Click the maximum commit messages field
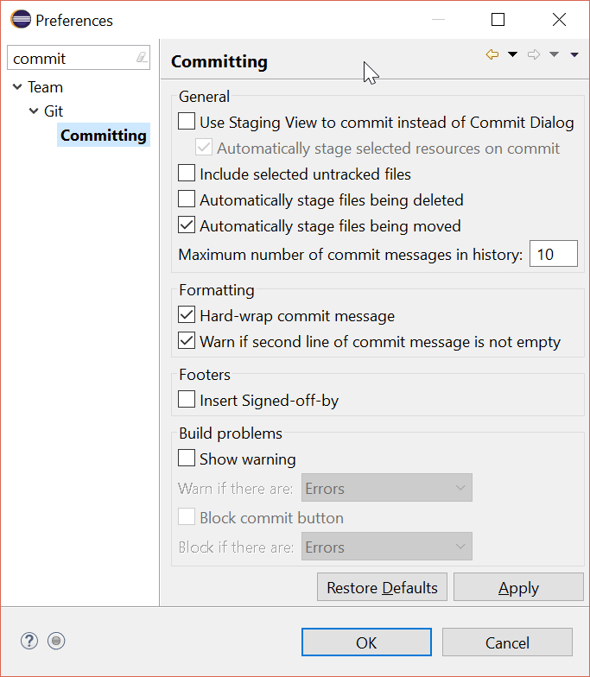Screen dimensions: 590x677 pos(553,254)
